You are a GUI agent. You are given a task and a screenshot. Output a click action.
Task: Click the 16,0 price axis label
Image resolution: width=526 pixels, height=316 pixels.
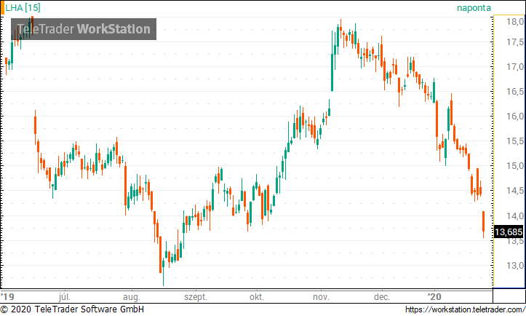(x=515, y=116)
